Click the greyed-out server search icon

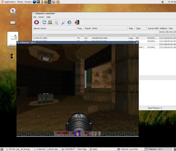[x=56, y=22]
